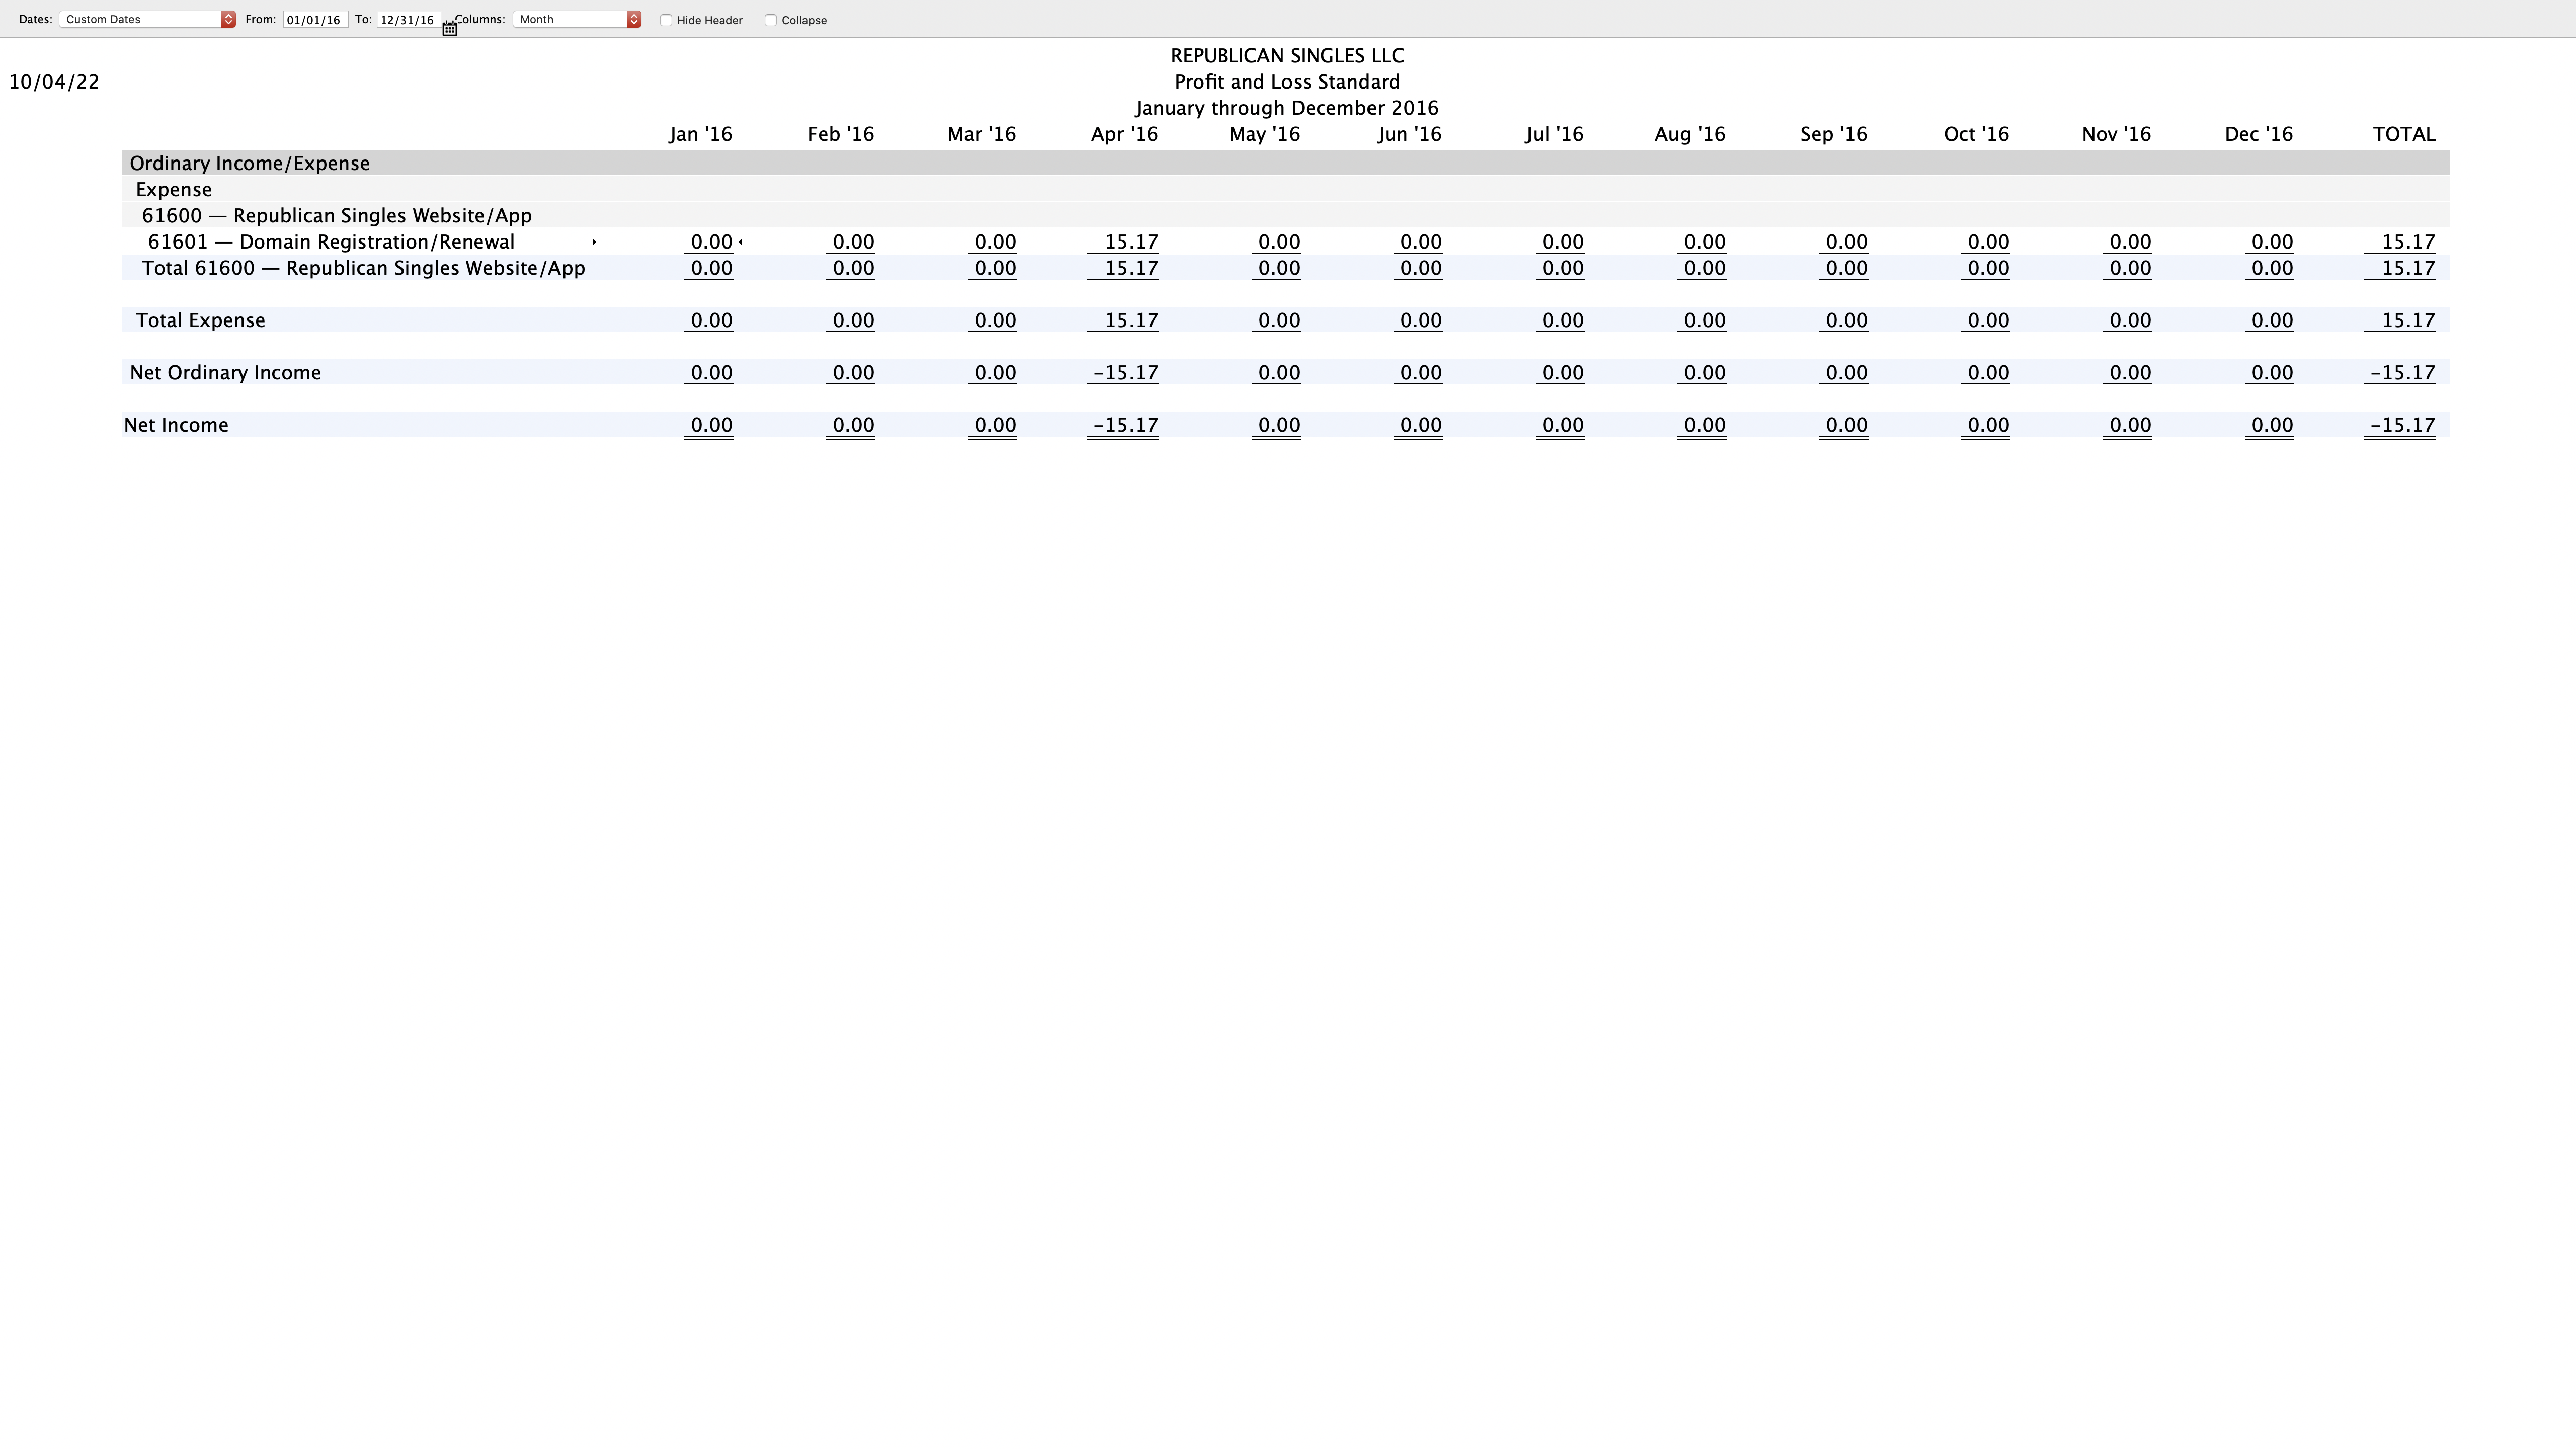This screenshot has height=1449, width=2576.
Task: Click the REPUBLICAN SINGLES LLC report title
Action: coord(1287,56)
